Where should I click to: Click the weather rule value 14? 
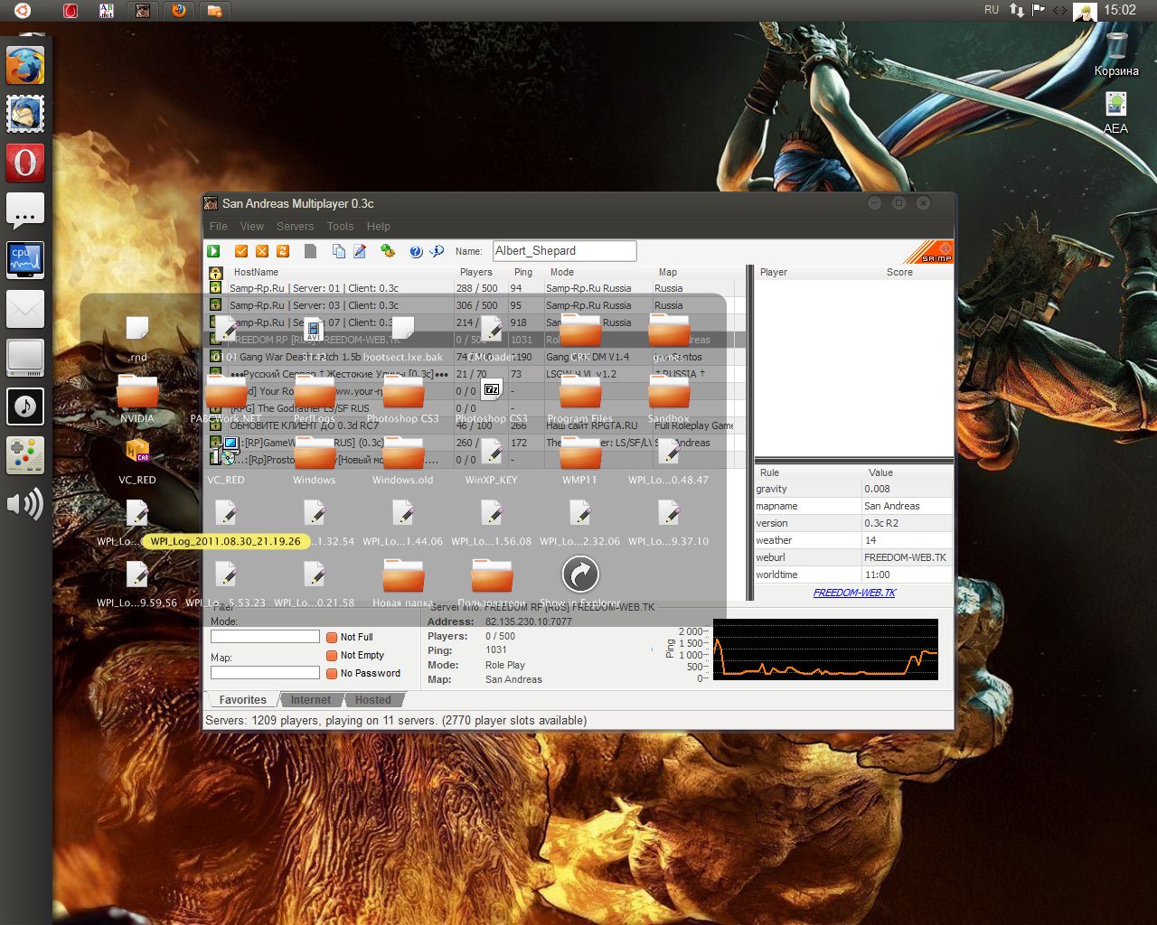point(870,540)
